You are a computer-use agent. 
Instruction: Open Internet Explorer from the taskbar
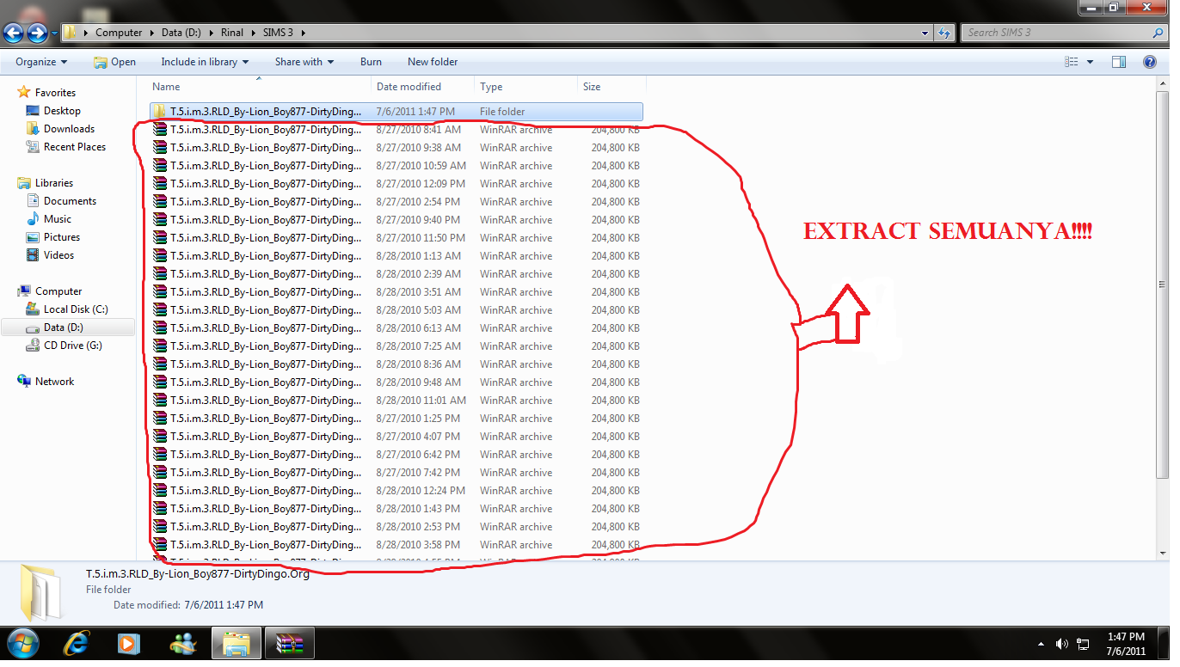point(77,643)
